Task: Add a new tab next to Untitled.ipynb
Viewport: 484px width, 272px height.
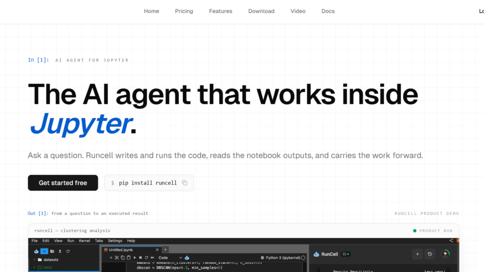Action: click(x=166, y=250)
